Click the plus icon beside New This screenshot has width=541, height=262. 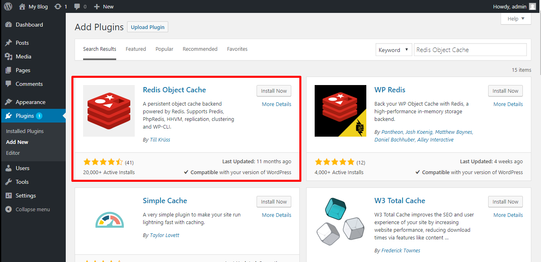click(96, 7)
